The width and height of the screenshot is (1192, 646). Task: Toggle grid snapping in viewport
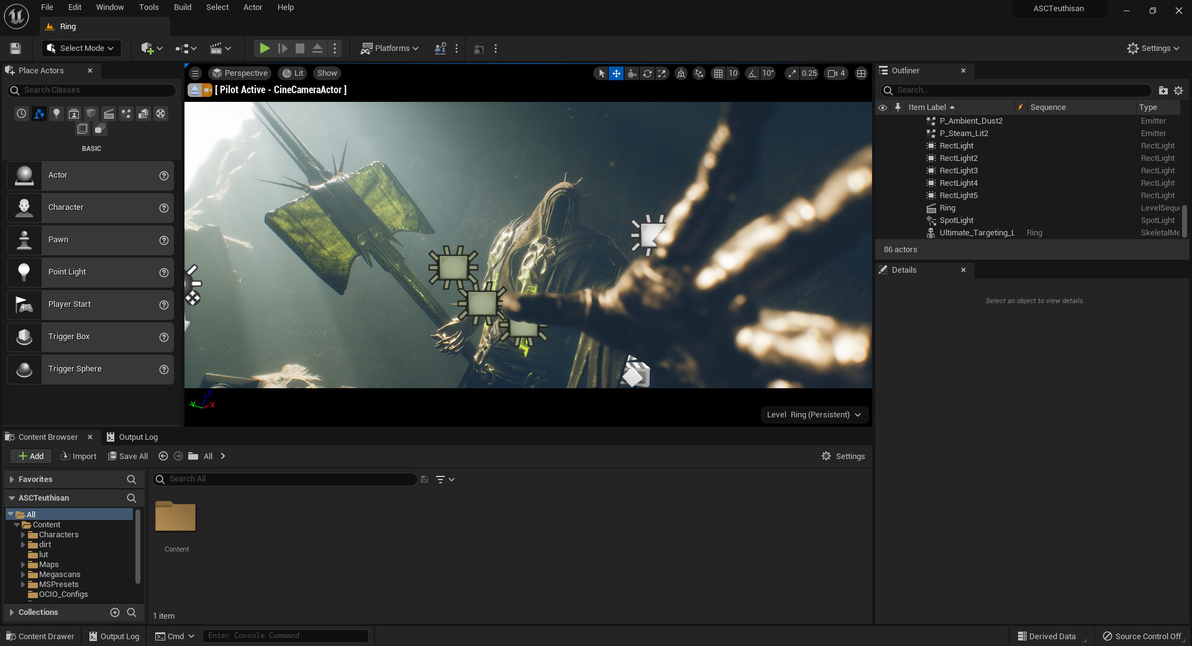click(718, 73)
